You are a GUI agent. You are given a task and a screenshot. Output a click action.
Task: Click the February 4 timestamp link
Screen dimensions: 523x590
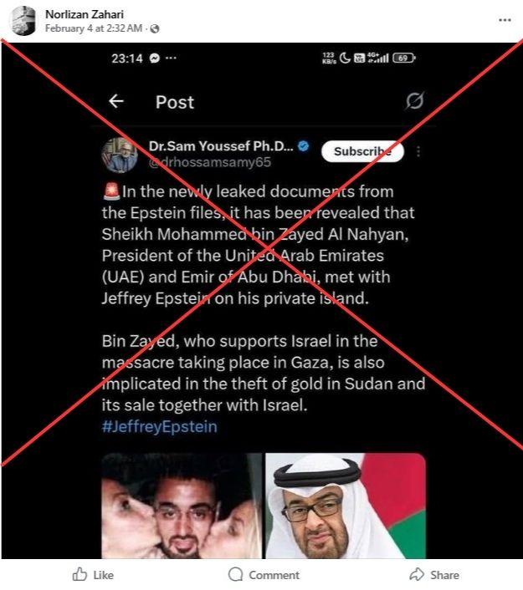pyautogui.click(x=94, y=28)
